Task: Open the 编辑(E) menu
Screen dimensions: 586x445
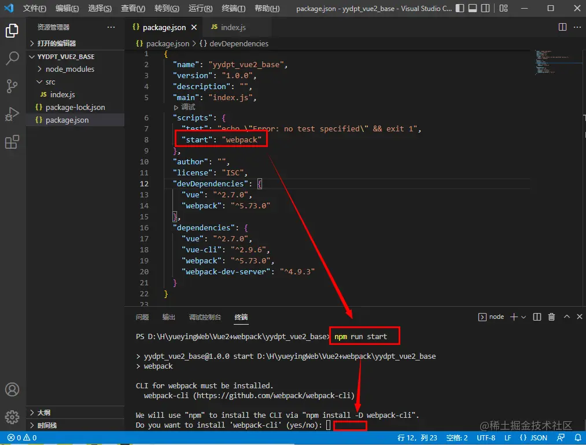Action: click(x=67, y=8)
